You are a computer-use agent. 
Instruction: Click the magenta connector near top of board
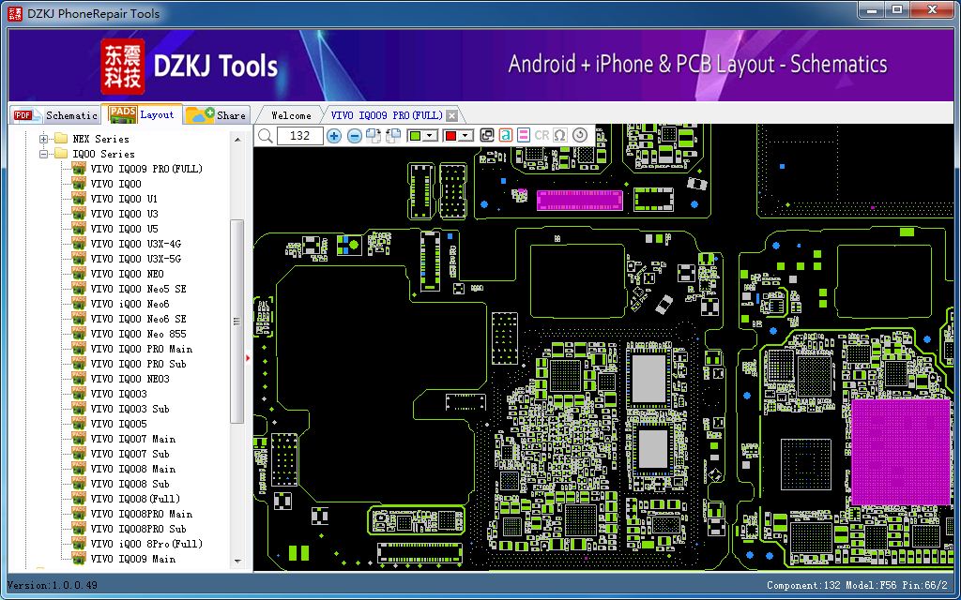(x=580, y=201)
